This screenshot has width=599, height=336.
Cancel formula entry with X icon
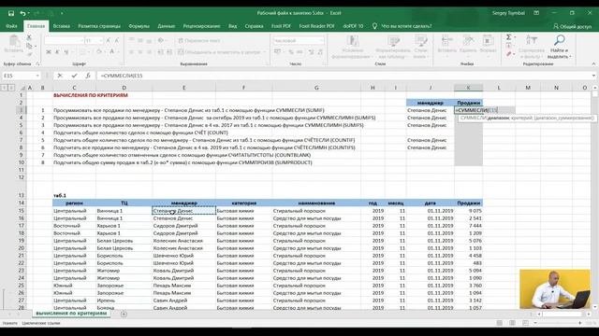(x=60, y=76)
